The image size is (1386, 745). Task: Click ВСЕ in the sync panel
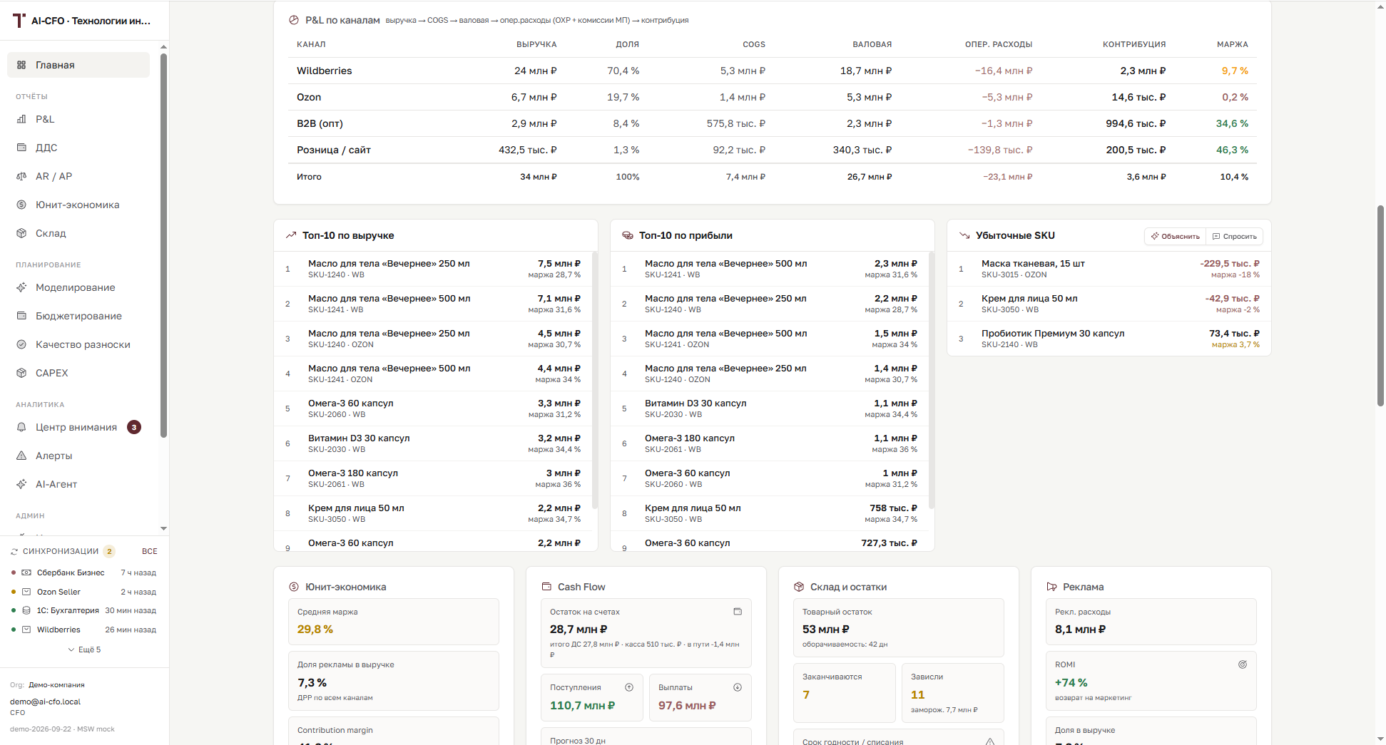click(x=150, y=551)
